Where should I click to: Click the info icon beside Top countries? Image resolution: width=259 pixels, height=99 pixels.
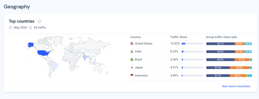[39, 21]
